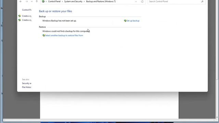Click the Control Panel address bar icon
The height and width of the screenshot is (123, 219).
[43, 1]
